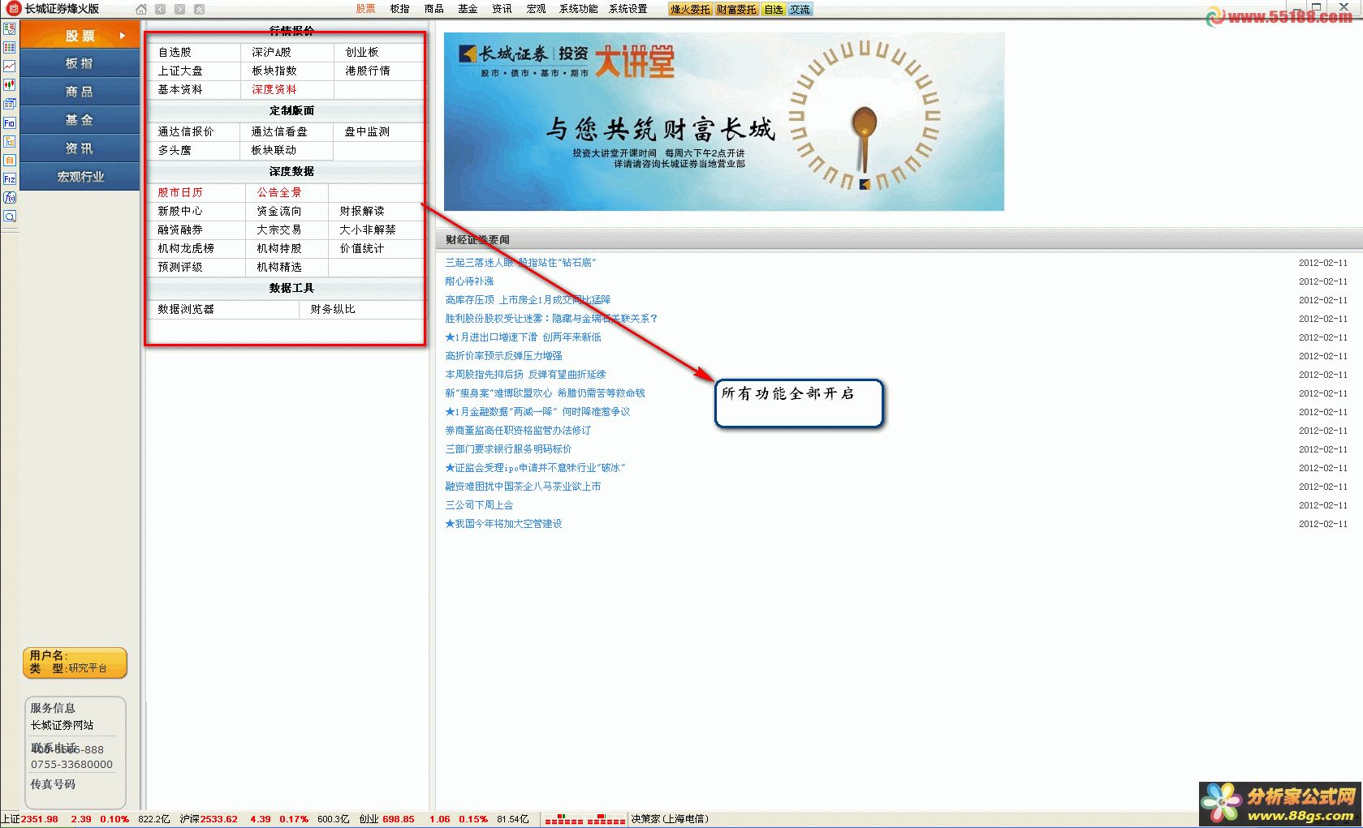This screenshot has width=1363, height=828.
Task: Open 股市日历 red link
Action: coord(180,192)
